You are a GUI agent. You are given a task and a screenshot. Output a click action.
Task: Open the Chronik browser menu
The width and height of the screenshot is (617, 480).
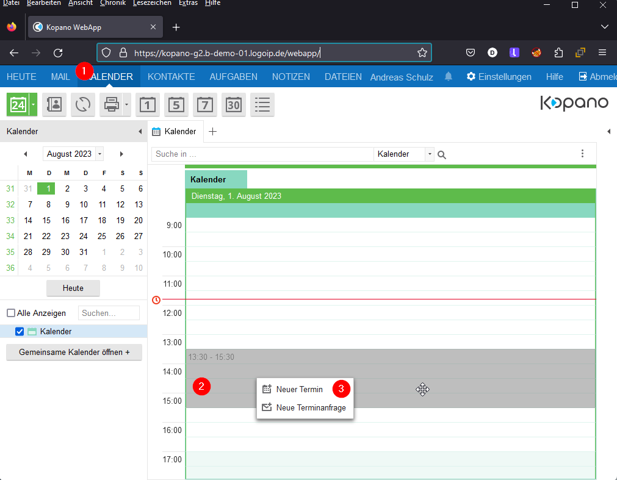[113, 3]
